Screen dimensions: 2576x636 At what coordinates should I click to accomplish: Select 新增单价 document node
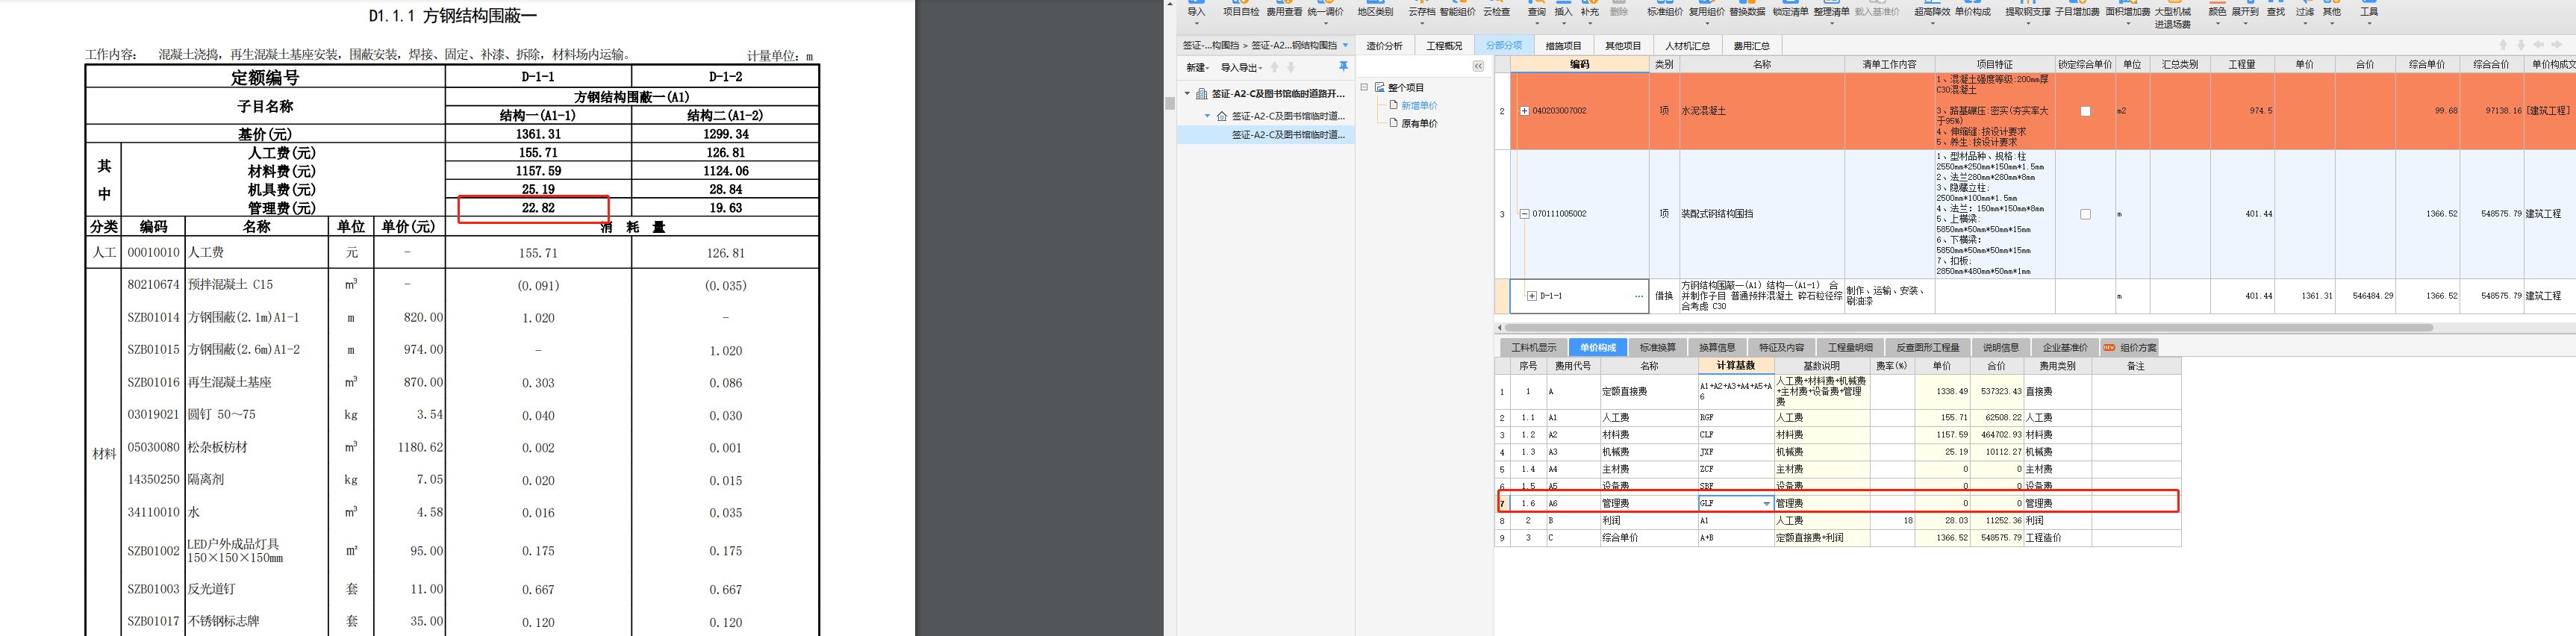click(x=1412, y=105)
